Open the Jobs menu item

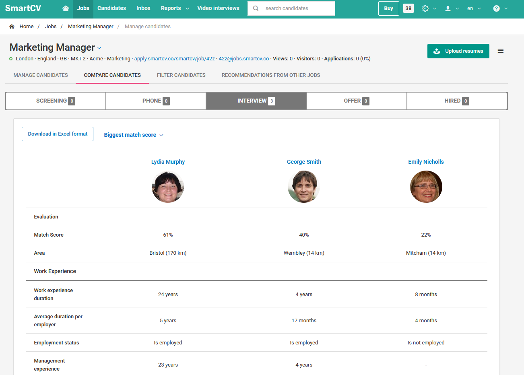83,8
